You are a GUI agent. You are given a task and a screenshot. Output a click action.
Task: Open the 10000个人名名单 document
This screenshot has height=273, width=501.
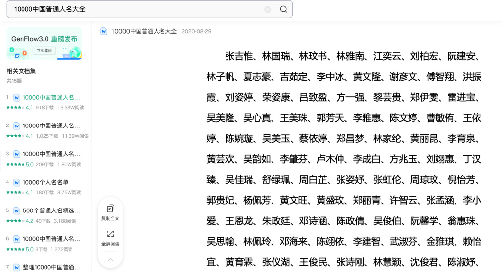(46, 182)
